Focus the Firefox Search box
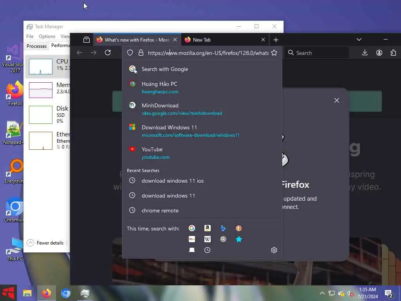Screen dimensions: 401x301 click(x=316, y=53)
